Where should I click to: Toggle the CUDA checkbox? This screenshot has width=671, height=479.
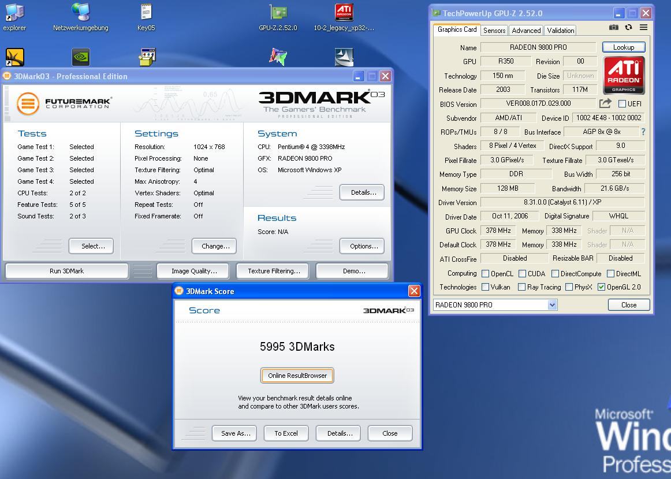pyautogui.click(x=522, y=273)
